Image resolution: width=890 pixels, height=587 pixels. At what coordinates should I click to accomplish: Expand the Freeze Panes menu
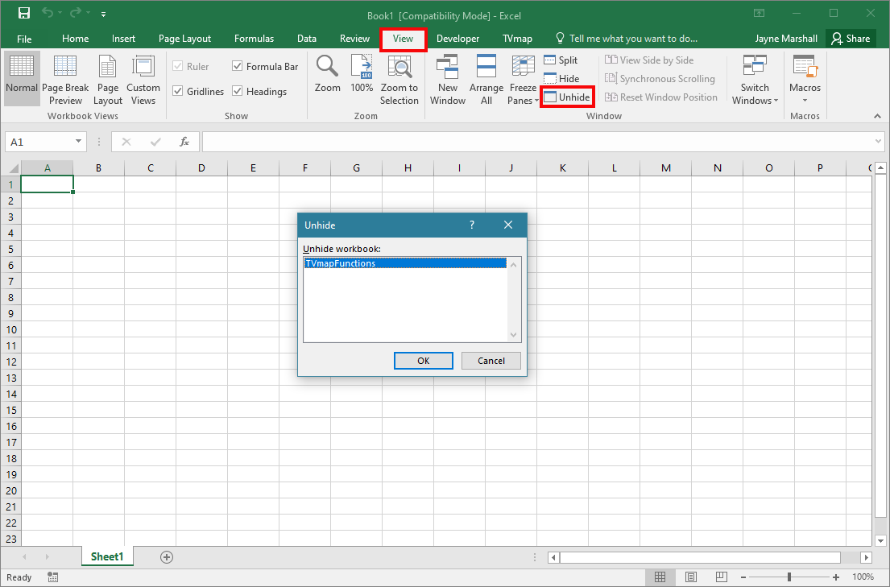[523, 78]
